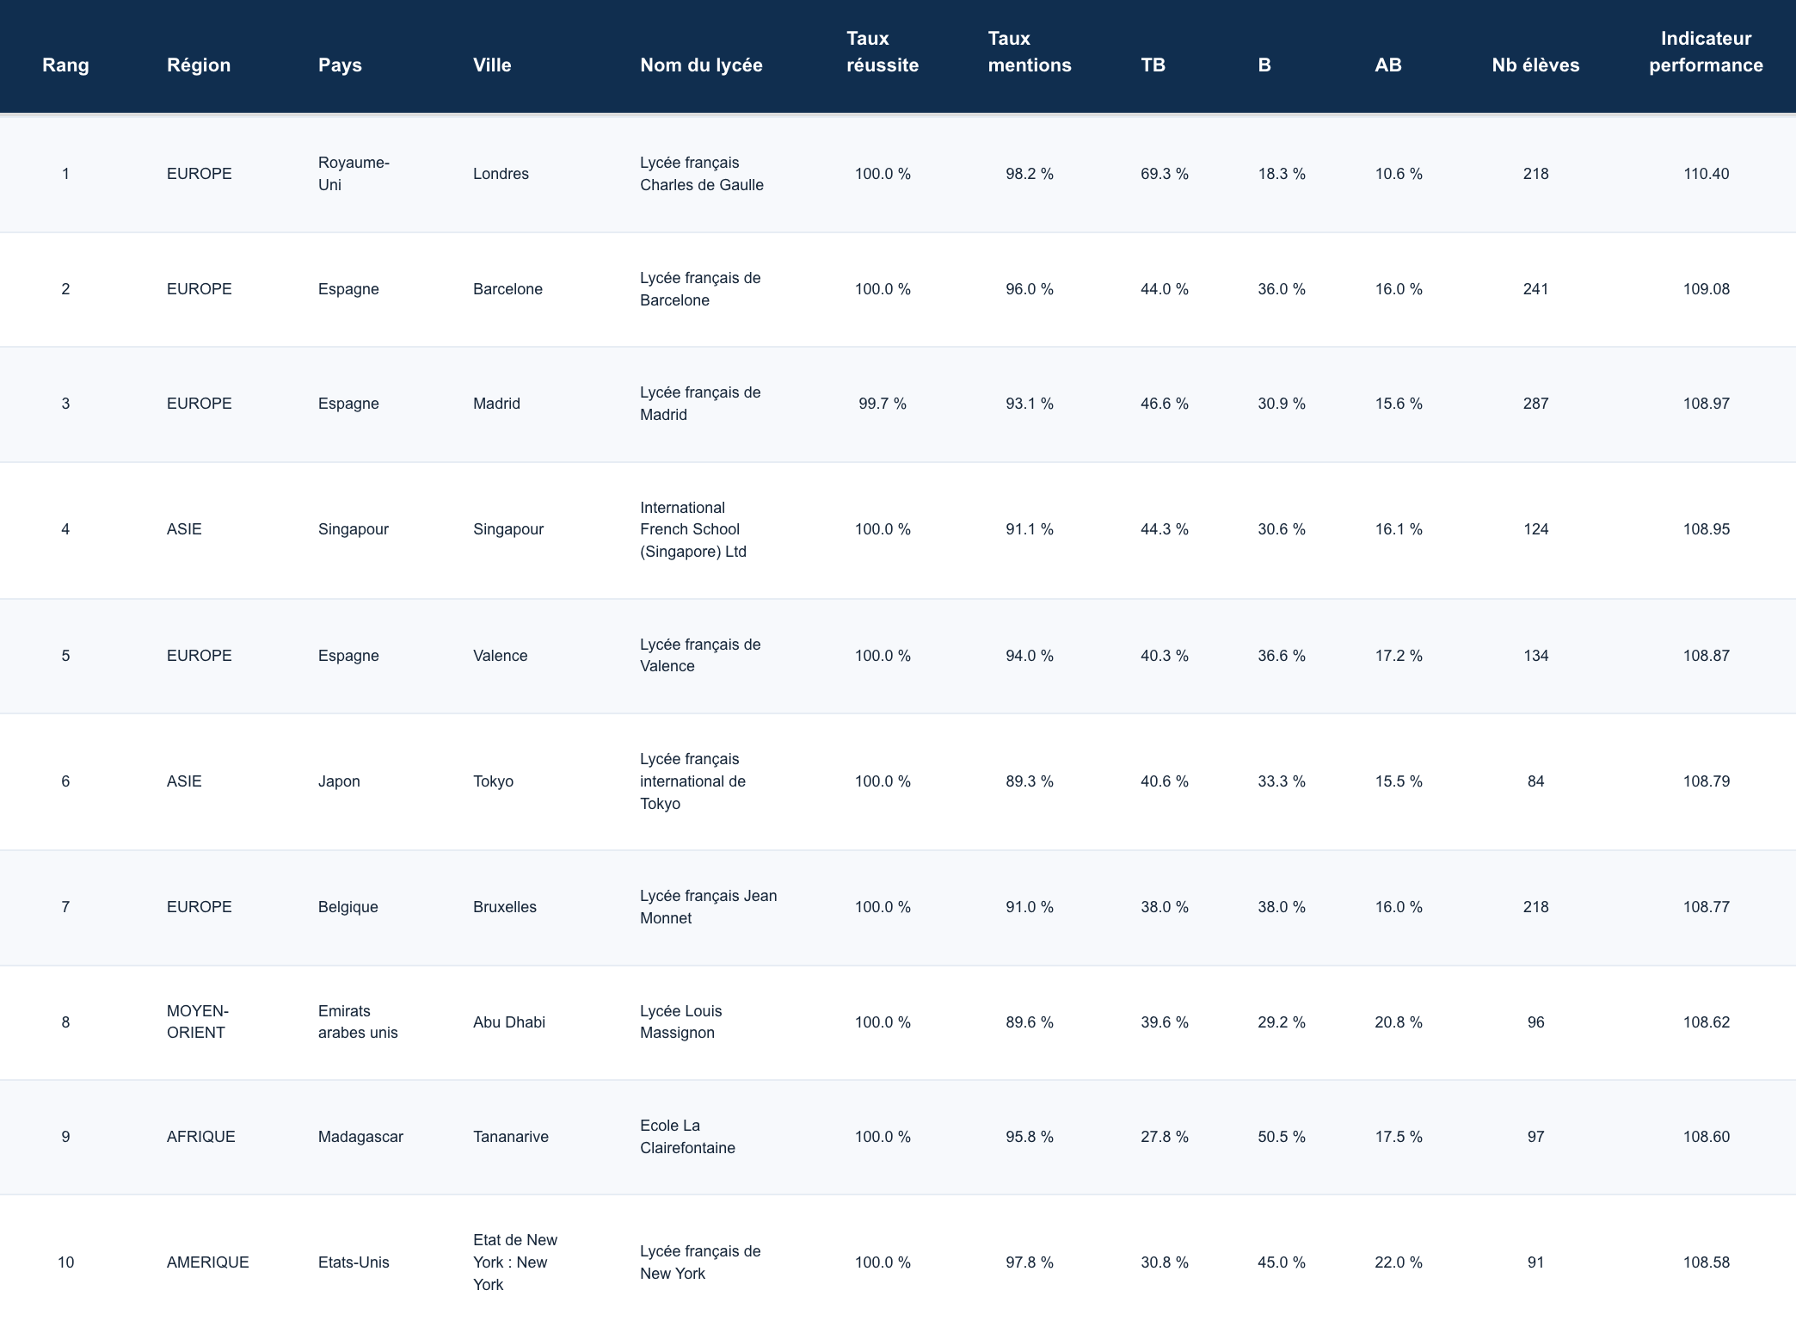The width and height of the screenshot is (1796, 1327).
Task: Sort by Région column header
Action: pos(199,65)
